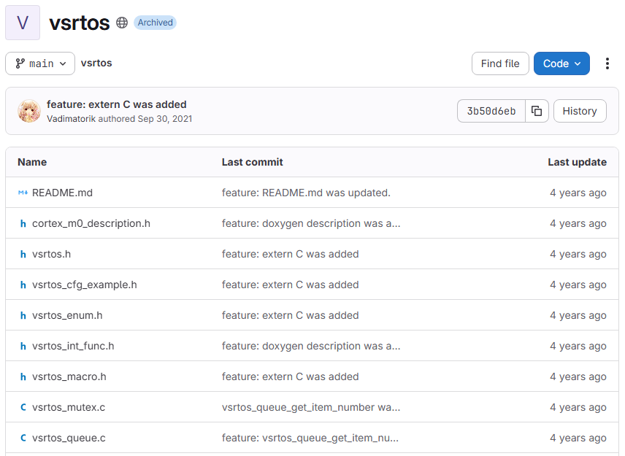
Task: Open vsrtos_cfg_example.h file
Action: [x=85, y=285]
